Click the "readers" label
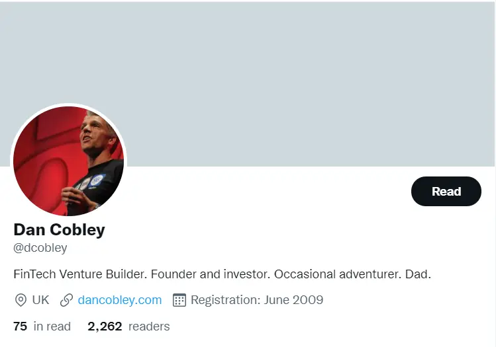Viewport: 496px width, 347px height. (x=149, y=327)
